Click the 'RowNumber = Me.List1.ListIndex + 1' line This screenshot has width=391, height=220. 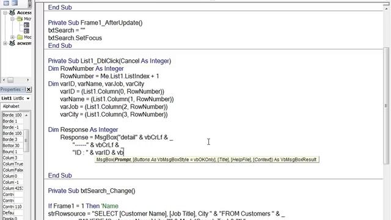(109, 76)
